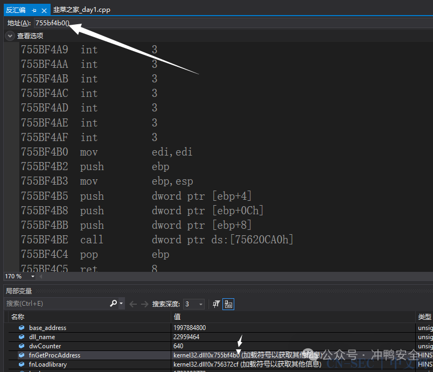The height and width of the screenshot is (372, 433).
Task: Click the 值 column header
Action: pos(294,317)
